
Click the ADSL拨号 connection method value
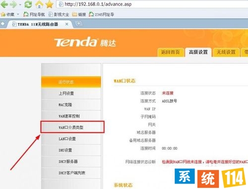(x=170, y=101)
